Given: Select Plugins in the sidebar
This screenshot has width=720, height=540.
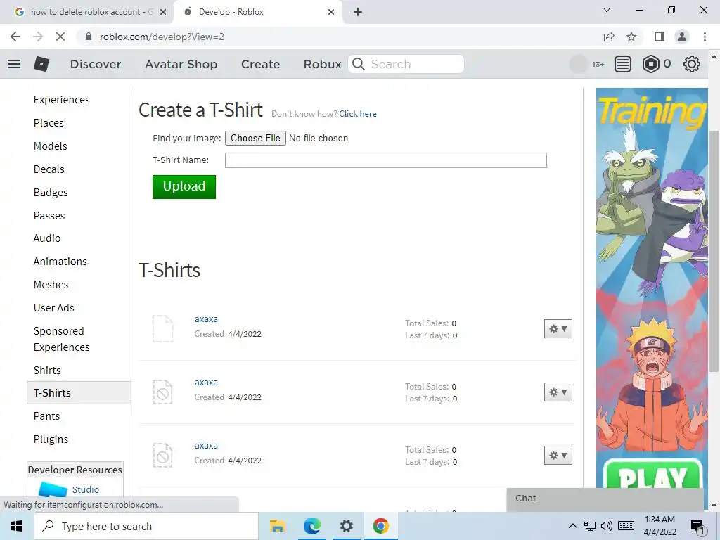Looking at the screenshot, I should [x=51, y=439].
